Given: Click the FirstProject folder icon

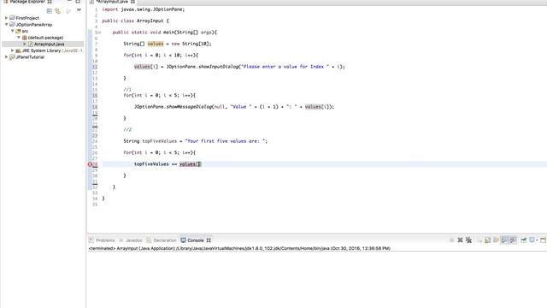Looking at the screenshot, I should point(12,18).
